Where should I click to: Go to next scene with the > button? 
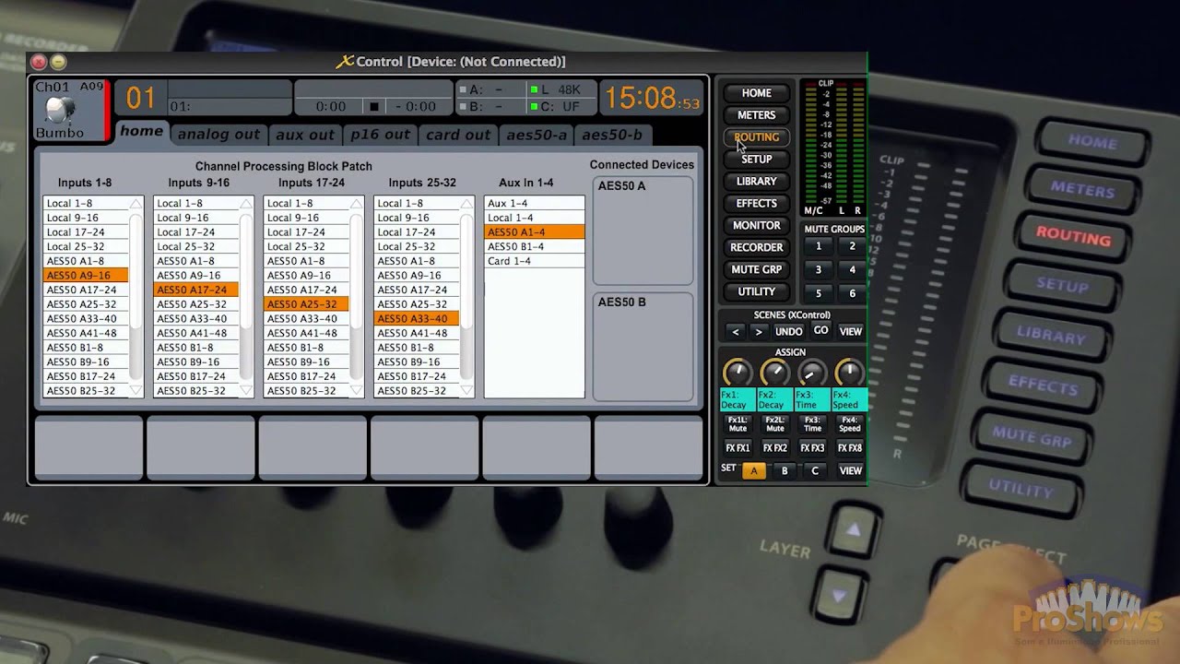pos(758,332)
